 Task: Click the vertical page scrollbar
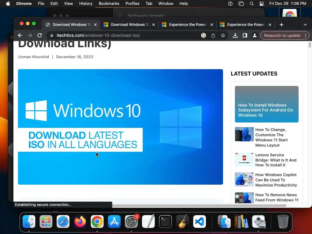point(310,44)
